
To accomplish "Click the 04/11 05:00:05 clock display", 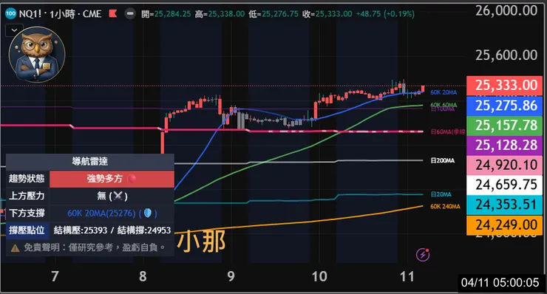I will click(500, 282).
